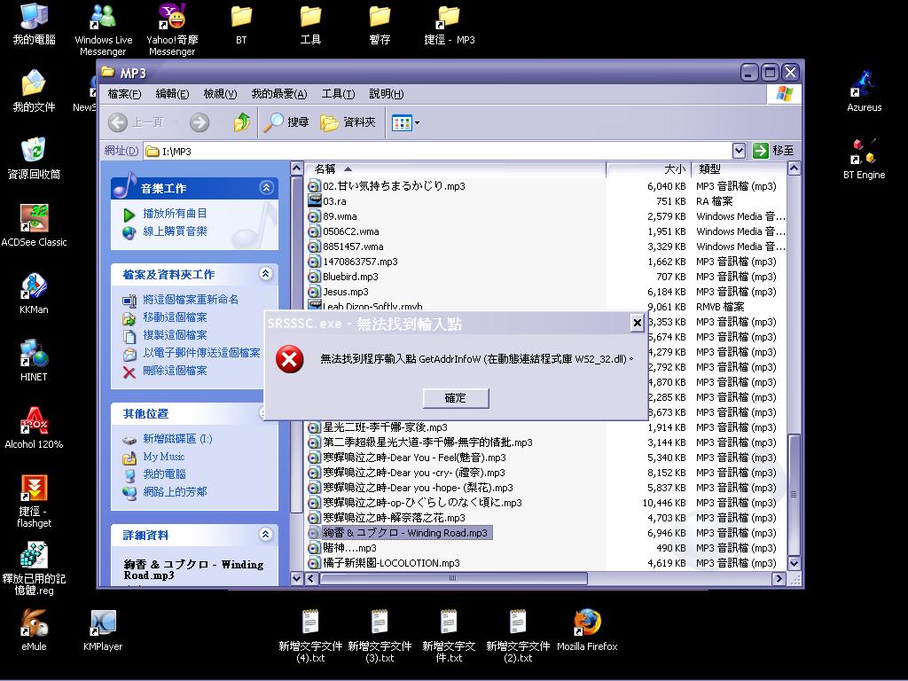Open 網路上的芳鄰 link
The image size is (908, 681).
(x=175, y=492)
